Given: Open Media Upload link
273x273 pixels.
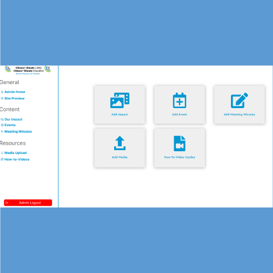Looking at the screenshot, I should (15, 153).
